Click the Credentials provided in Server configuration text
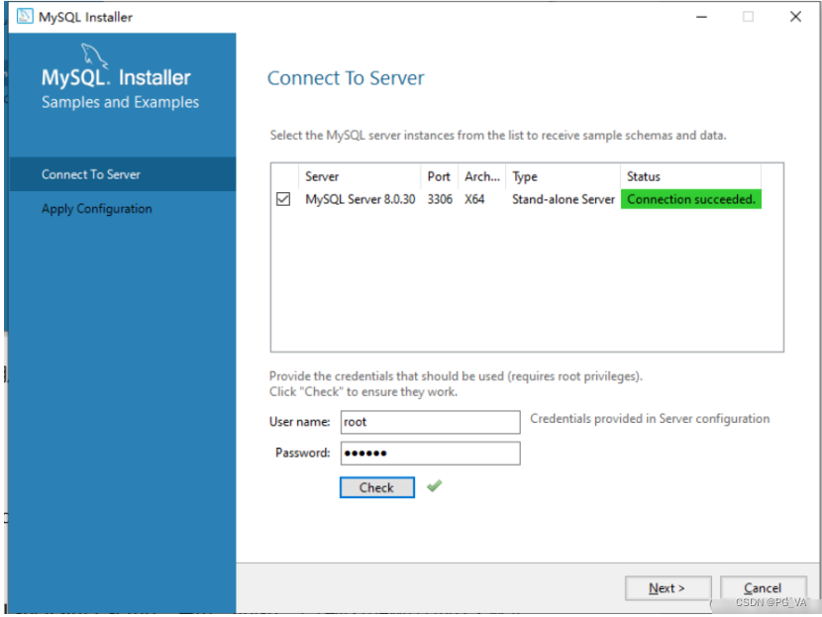Screen dimensions: 822x617 [x=650, y=419]
